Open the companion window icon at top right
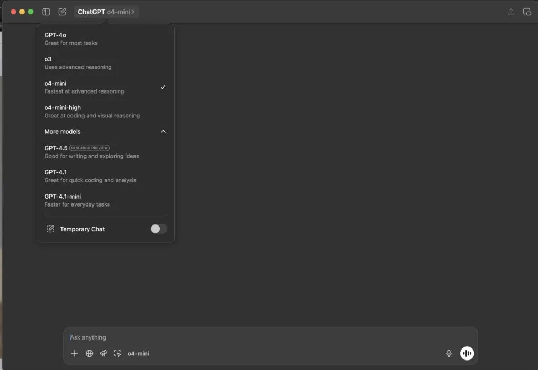538x370 pixels. 527,12
